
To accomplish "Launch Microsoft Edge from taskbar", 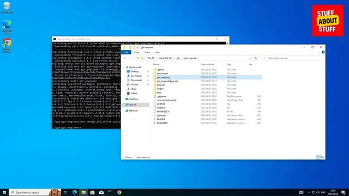I will [x=75, y=192].
